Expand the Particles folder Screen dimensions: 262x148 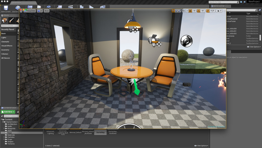point(4,137)
